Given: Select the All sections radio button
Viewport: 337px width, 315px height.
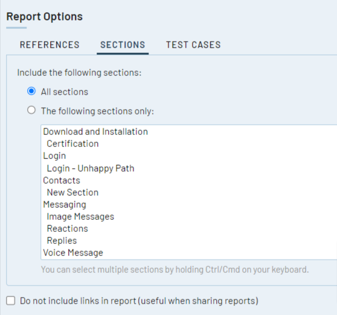Looking at the screenshot, I should (x=31, y=92).
